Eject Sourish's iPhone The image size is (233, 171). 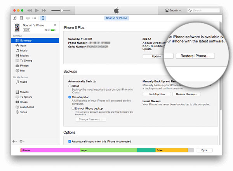coord(55,25)
